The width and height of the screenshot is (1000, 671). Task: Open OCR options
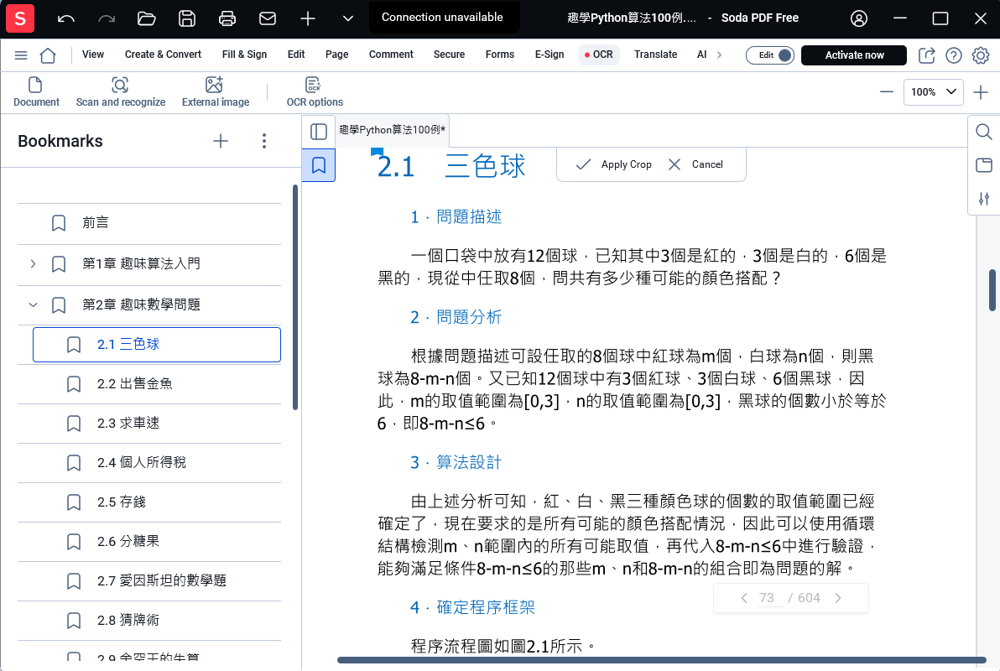314,92
